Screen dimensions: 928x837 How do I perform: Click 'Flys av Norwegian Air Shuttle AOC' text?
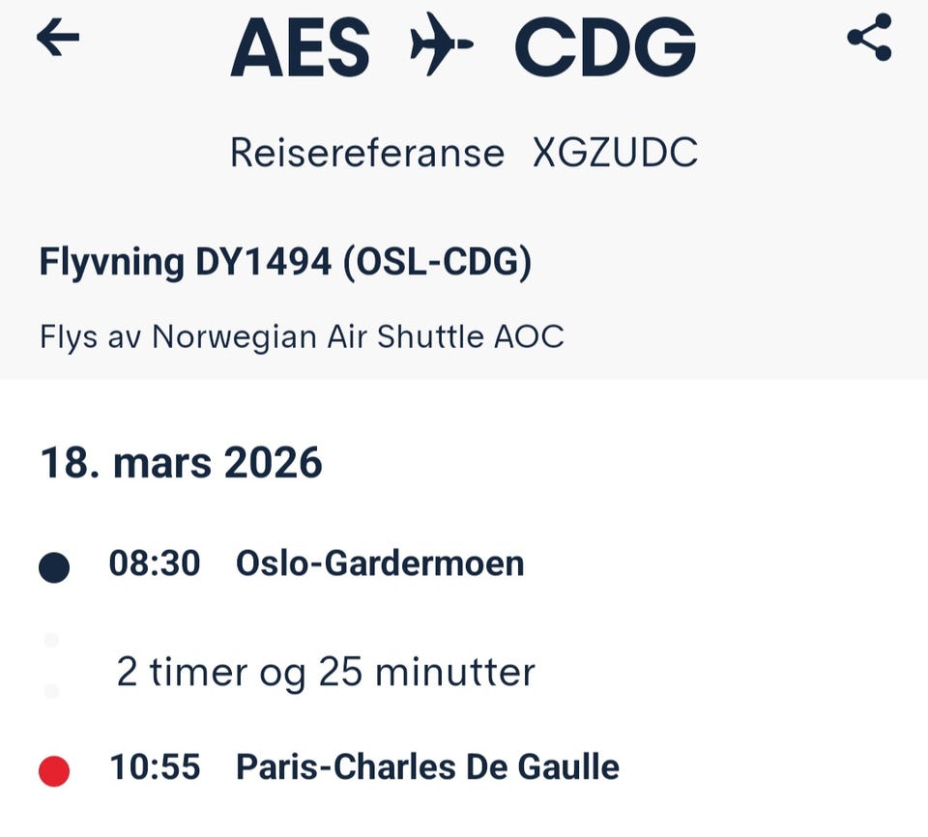[302, 337]
